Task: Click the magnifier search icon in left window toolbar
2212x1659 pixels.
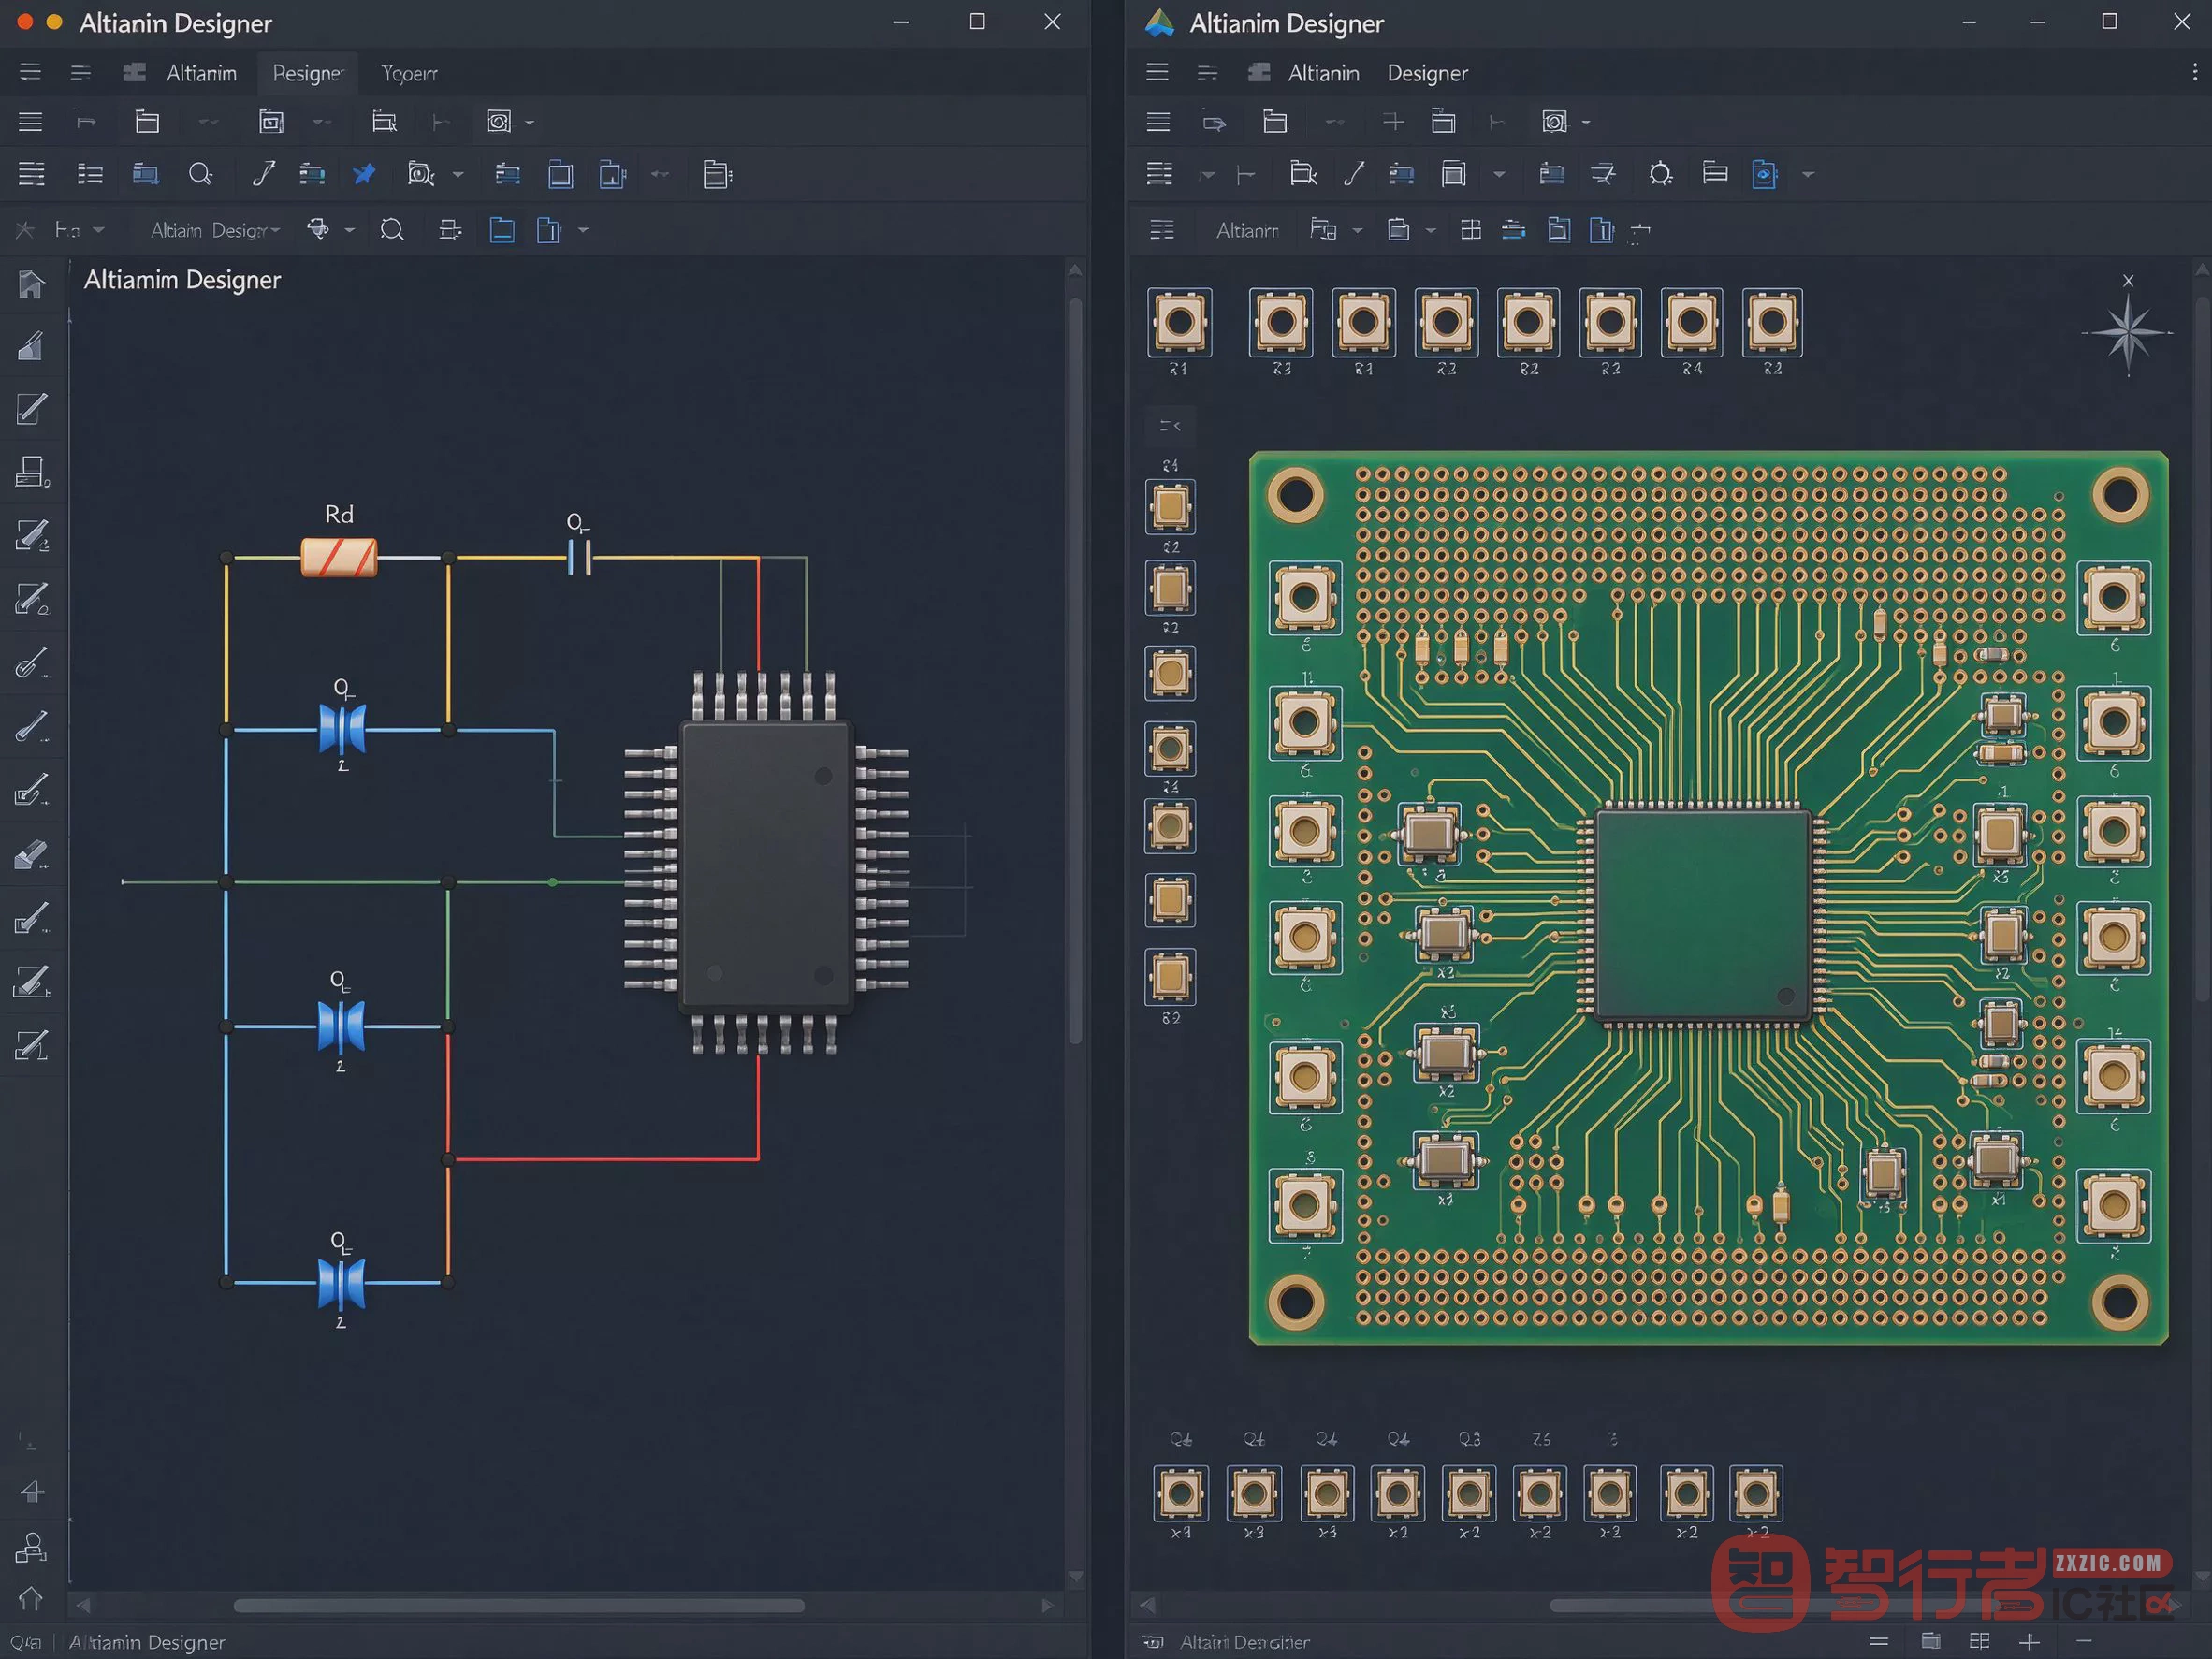Action: pyautogui.click(x=200, y=174)
